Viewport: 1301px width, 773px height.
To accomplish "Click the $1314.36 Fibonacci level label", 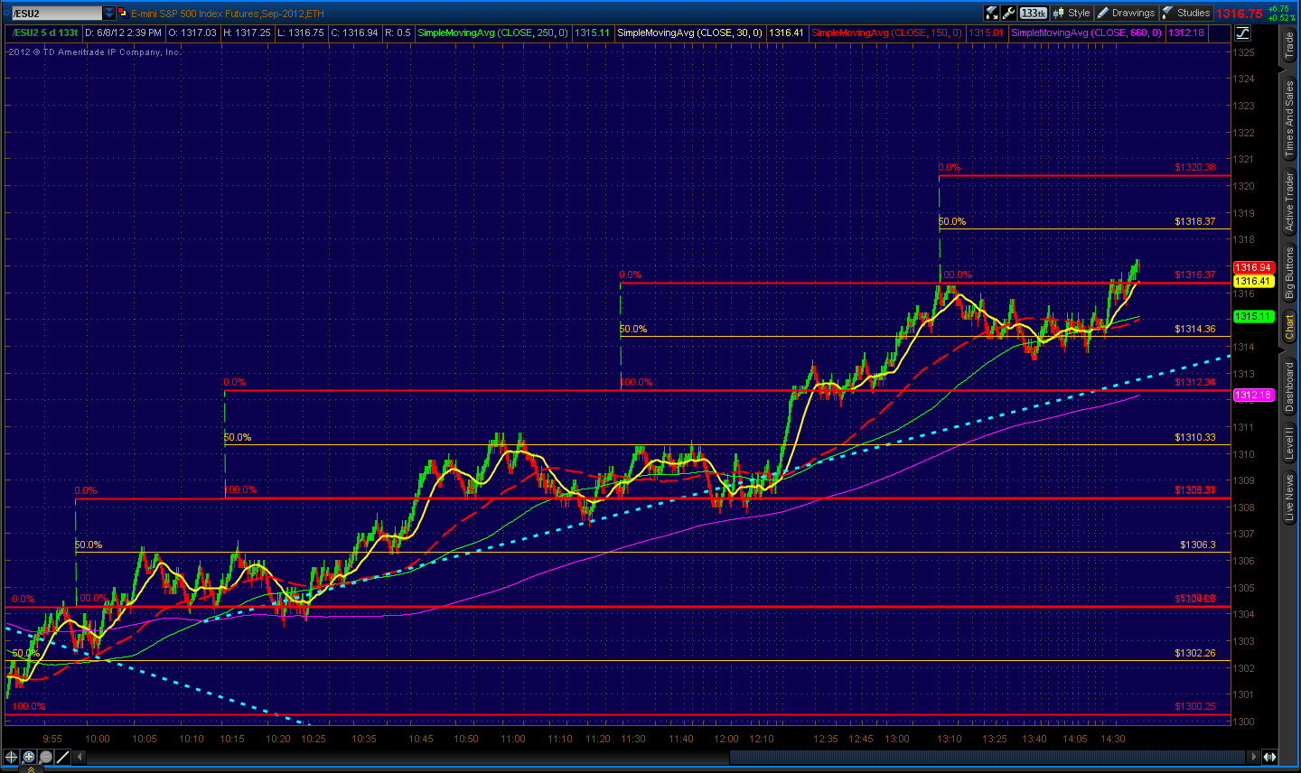I will (x=1194, y=329).
